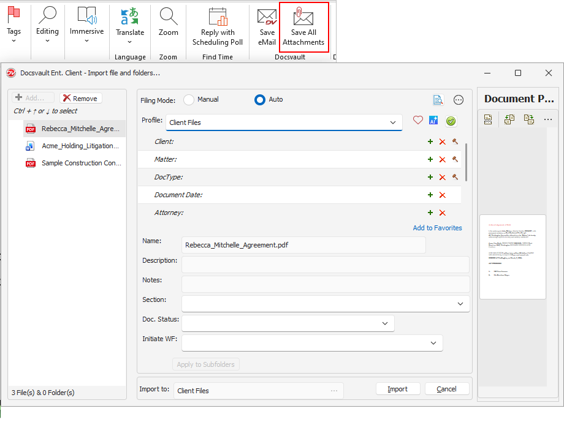Add a value to the DocType field
Screen dimensions: 564x422
pyautogui.click(x=430, y=177)
